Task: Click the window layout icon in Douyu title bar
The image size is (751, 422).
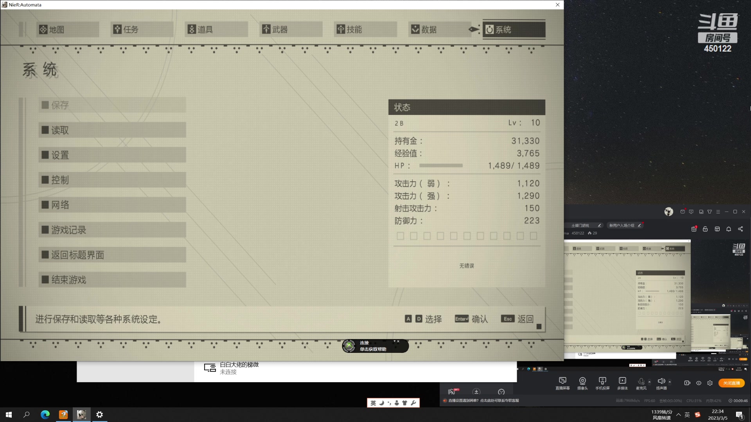Action: coord(701,212)
